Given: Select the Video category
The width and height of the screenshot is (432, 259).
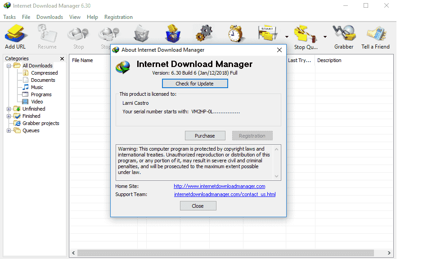Looking at the screenshot, I should [x=36, y=102].
